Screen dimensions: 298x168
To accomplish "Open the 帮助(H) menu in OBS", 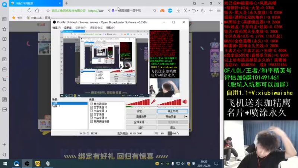I will click(x=111, y=28).
